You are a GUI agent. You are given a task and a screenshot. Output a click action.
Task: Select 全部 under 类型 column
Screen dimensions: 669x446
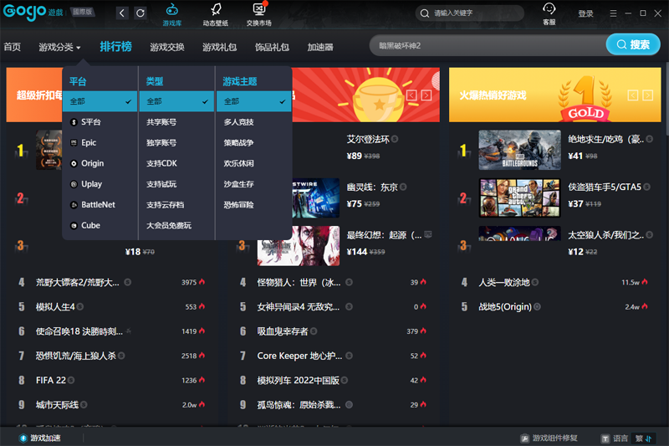tap(176, 101)
